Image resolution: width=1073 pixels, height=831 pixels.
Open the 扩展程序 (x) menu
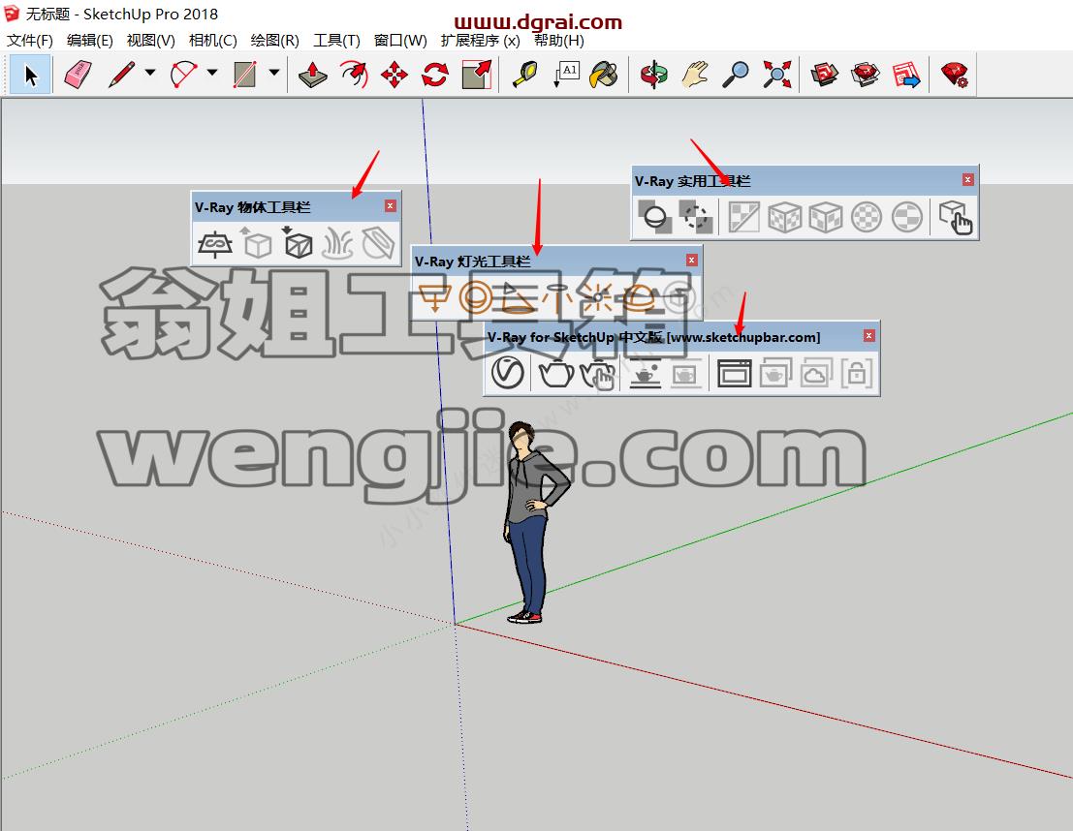481,41
